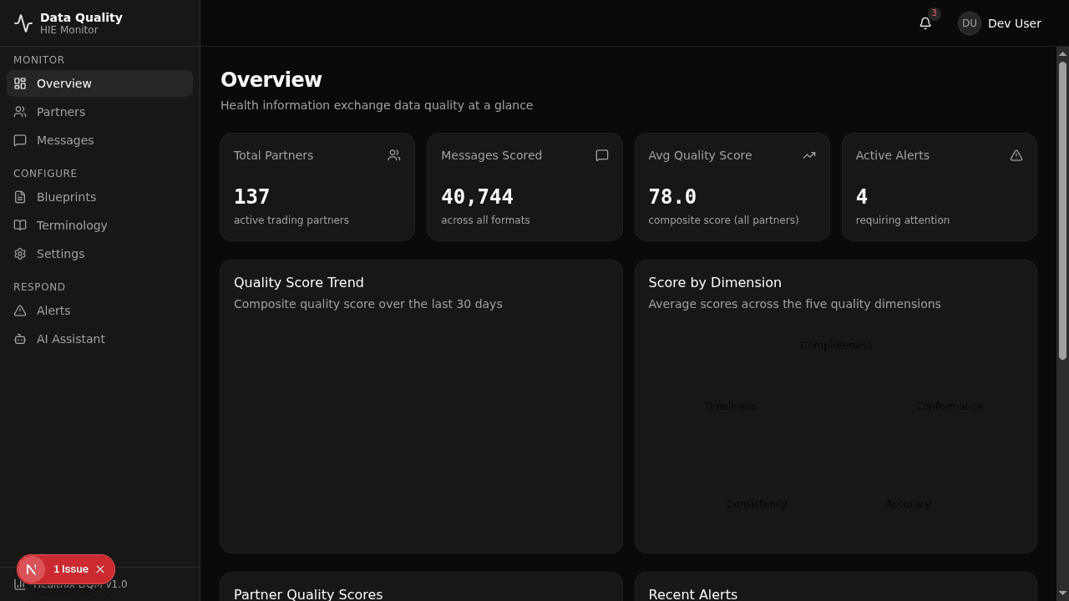1069x601 pixels.
Task: Open the Blueprints icon in the sidebar
Action: click(20, 197)
